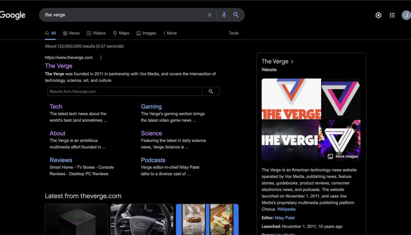Visit the Wikipedia source link

pos(287,209)
